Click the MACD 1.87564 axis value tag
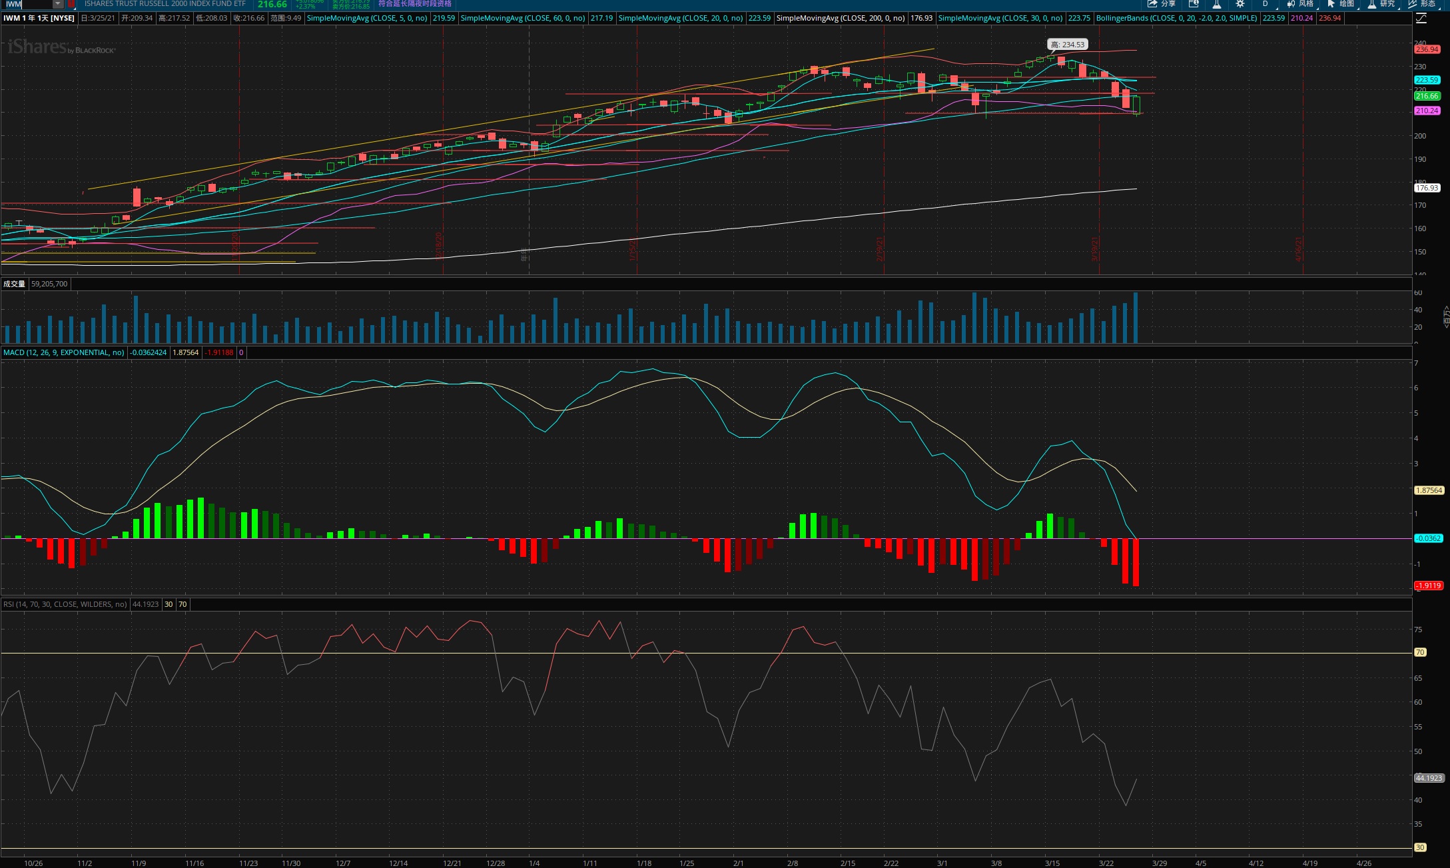The height and width of the screenshot is (868, 1450). coord(1429,490)
